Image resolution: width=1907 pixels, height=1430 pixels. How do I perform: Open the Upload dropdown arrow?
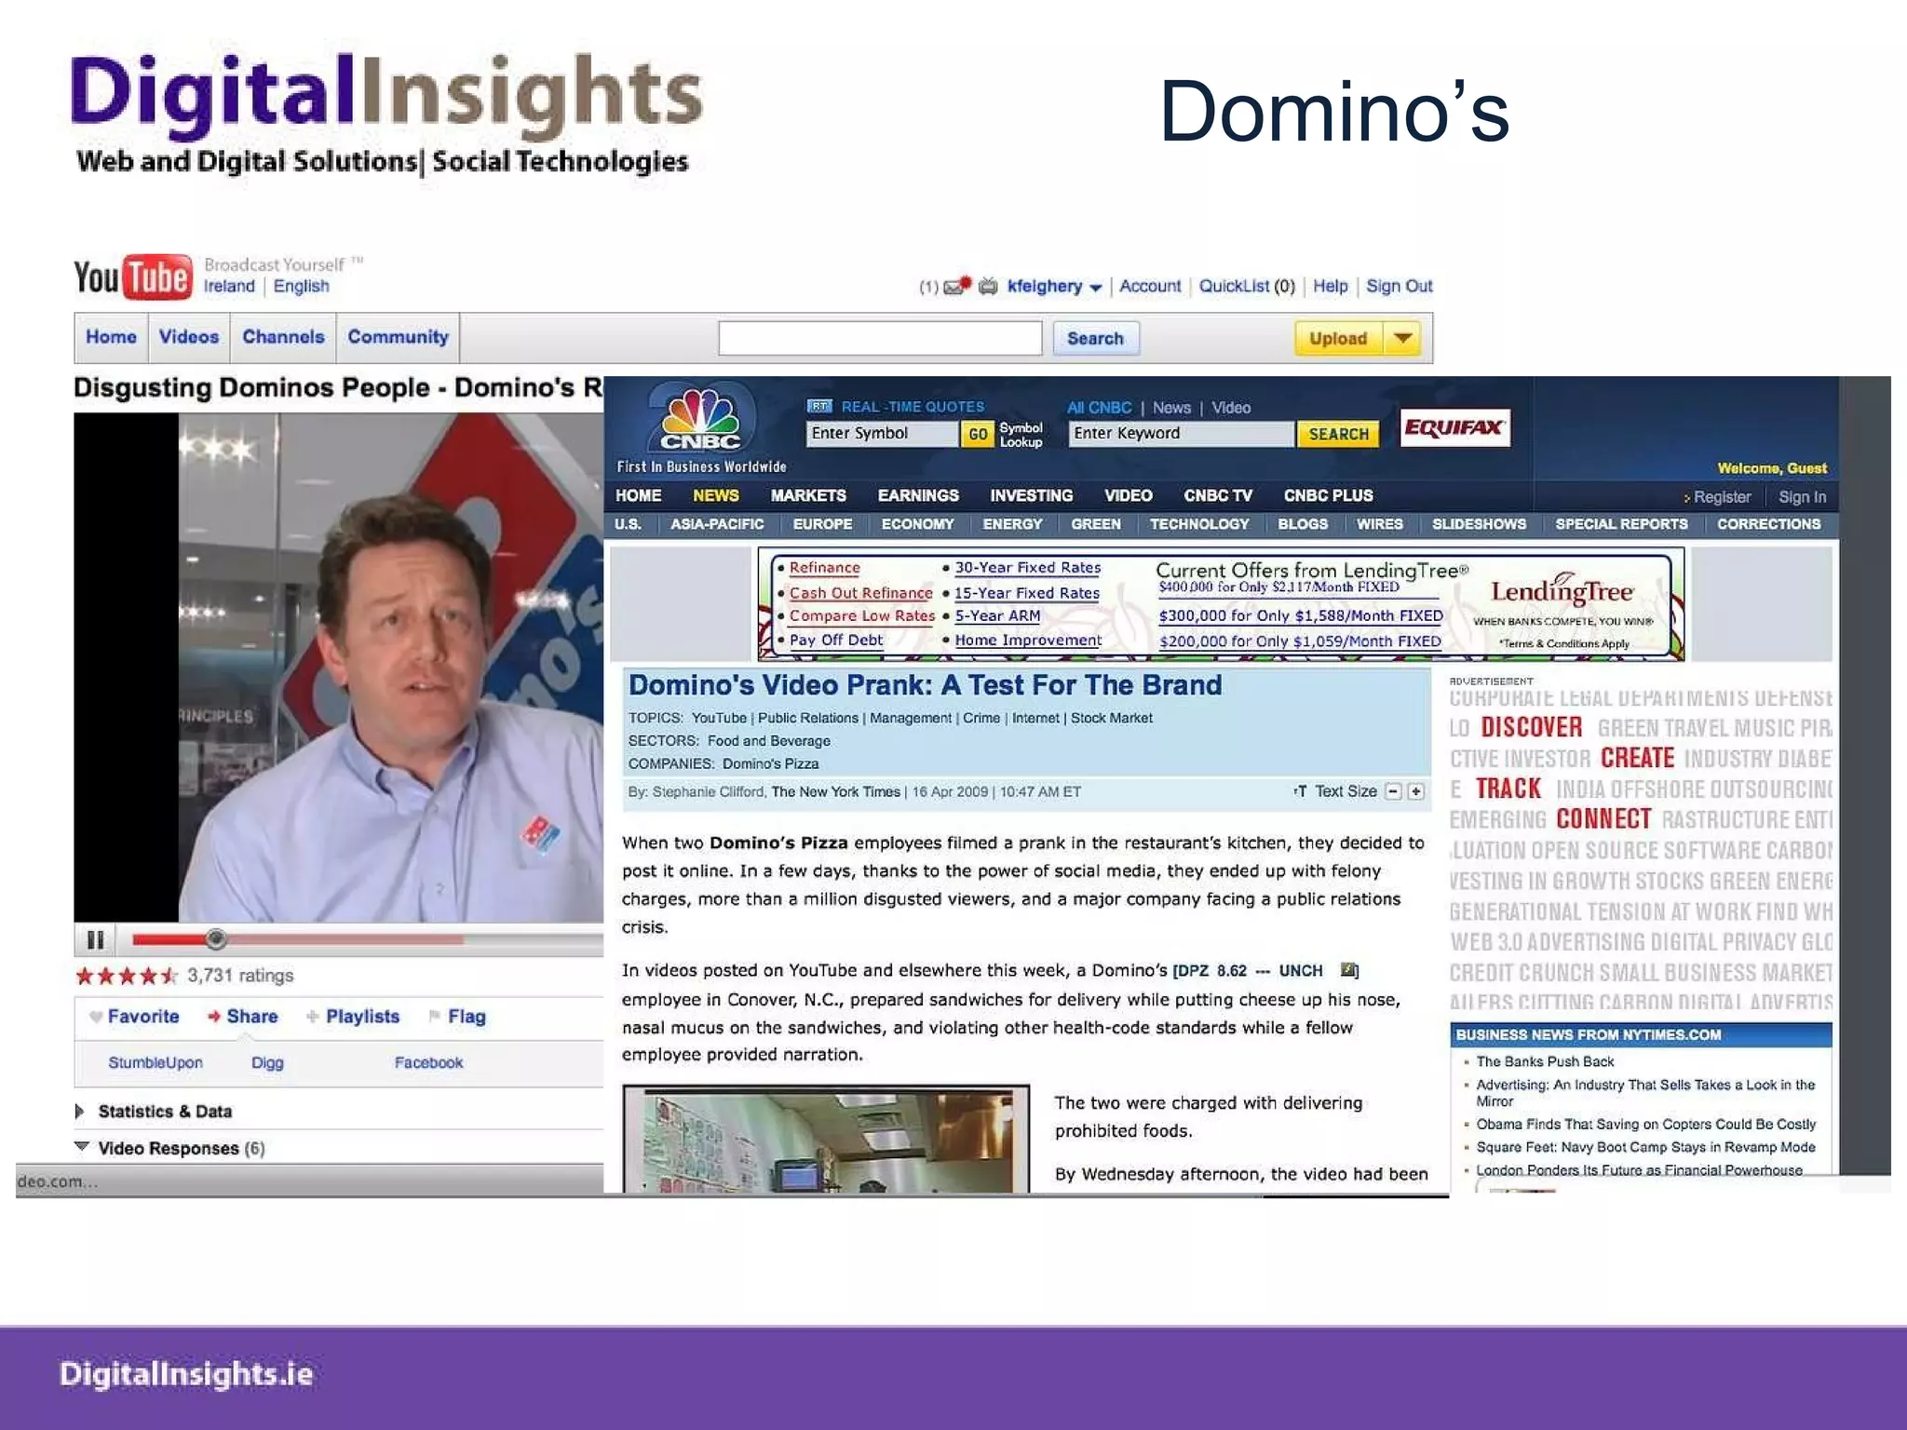point(1403,338)
